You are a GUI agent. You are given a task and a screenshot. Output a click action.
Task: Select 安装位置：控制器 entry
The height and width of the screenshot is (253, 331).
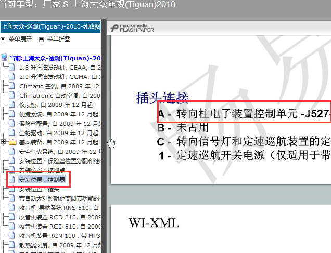[x=42, y=180]
